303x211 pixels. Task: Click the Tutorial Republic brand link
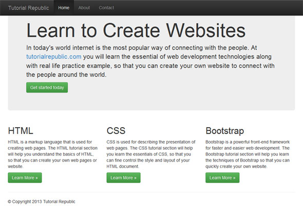point(28,8)
